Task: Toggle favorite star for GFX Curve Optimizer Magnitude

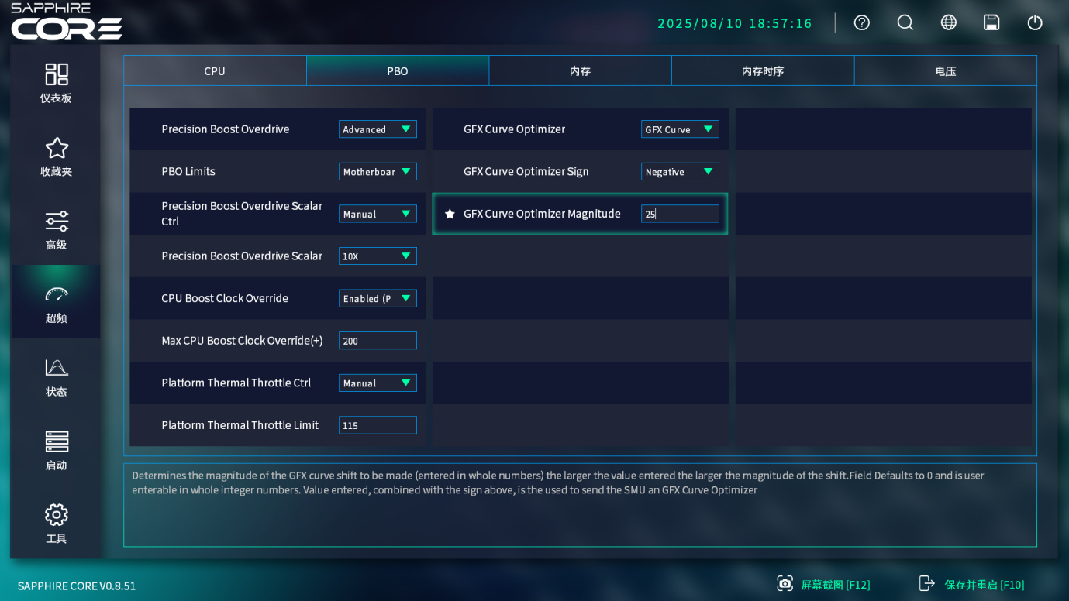Action: click(450, 214)
